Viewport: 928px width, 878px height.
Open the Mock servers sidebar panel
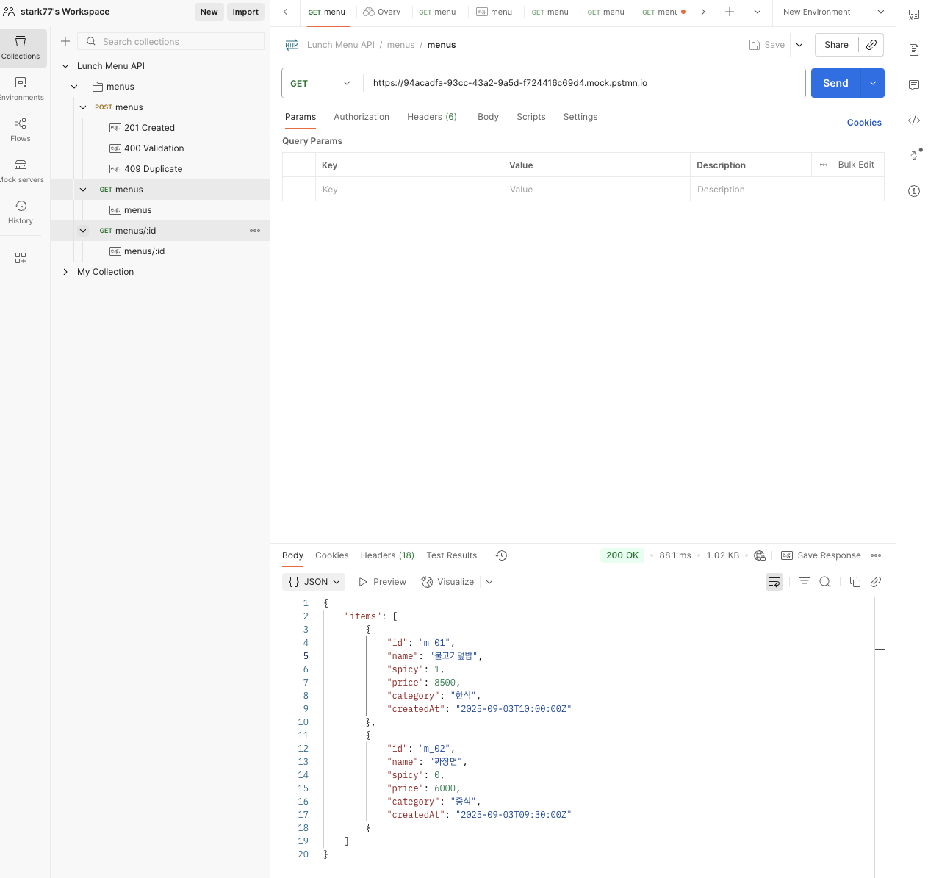21,171
